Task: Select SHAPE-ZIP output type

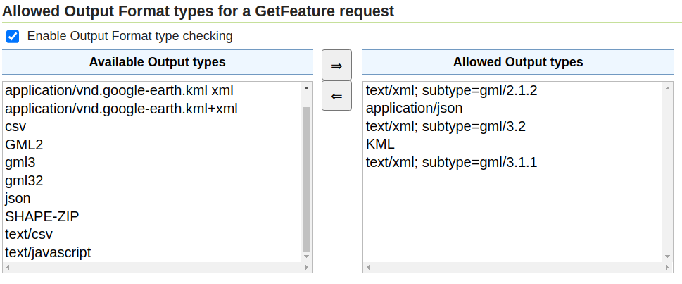Action: [42, 216]
